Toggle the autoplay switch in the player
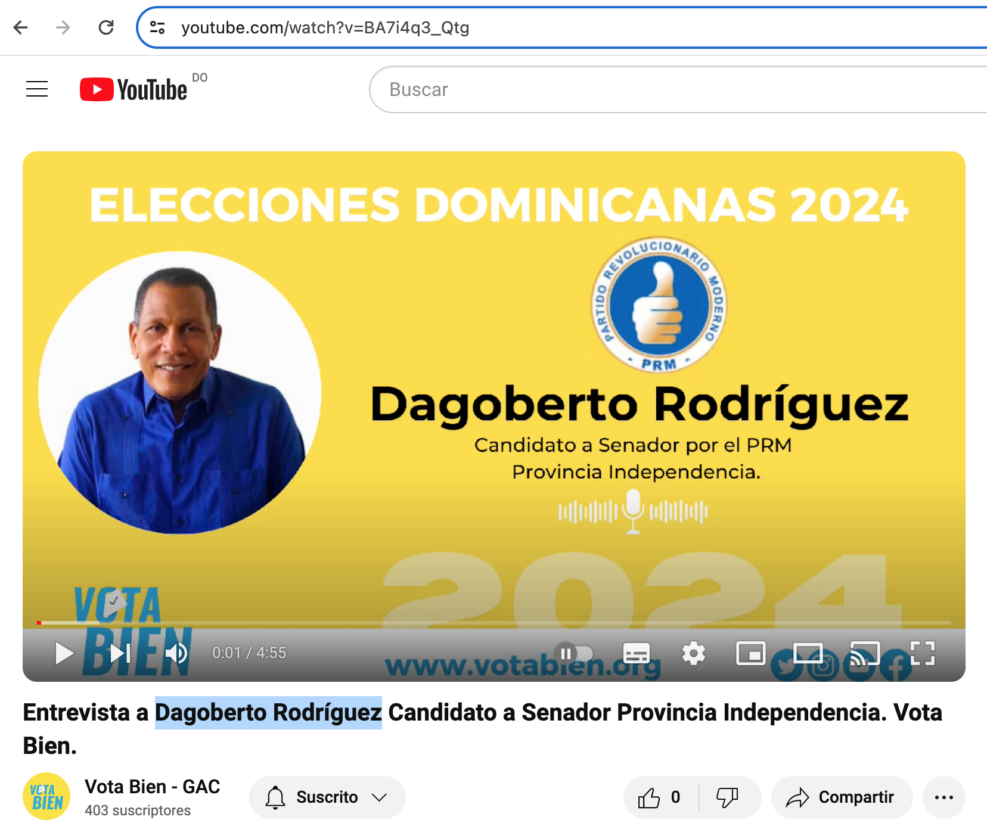Screen dimensions: 987x832 pos(574,654)
